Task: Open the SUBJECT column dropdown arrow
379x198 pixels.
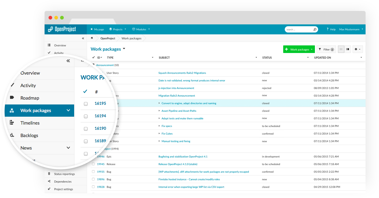Action: click(x=256, y=58)
